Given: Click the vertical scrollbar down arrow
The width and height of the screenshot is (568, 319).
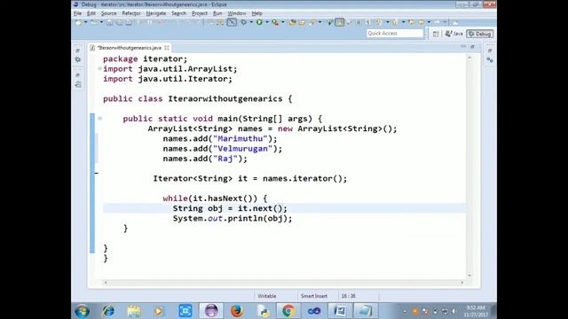Looking at the screenshot, I should tap(469, 276).
